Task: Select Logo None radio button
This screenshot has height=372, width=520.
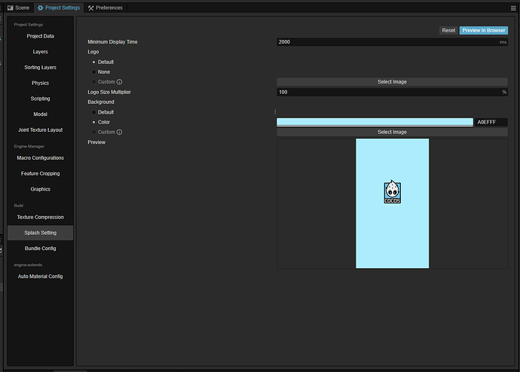Action: 94,72
